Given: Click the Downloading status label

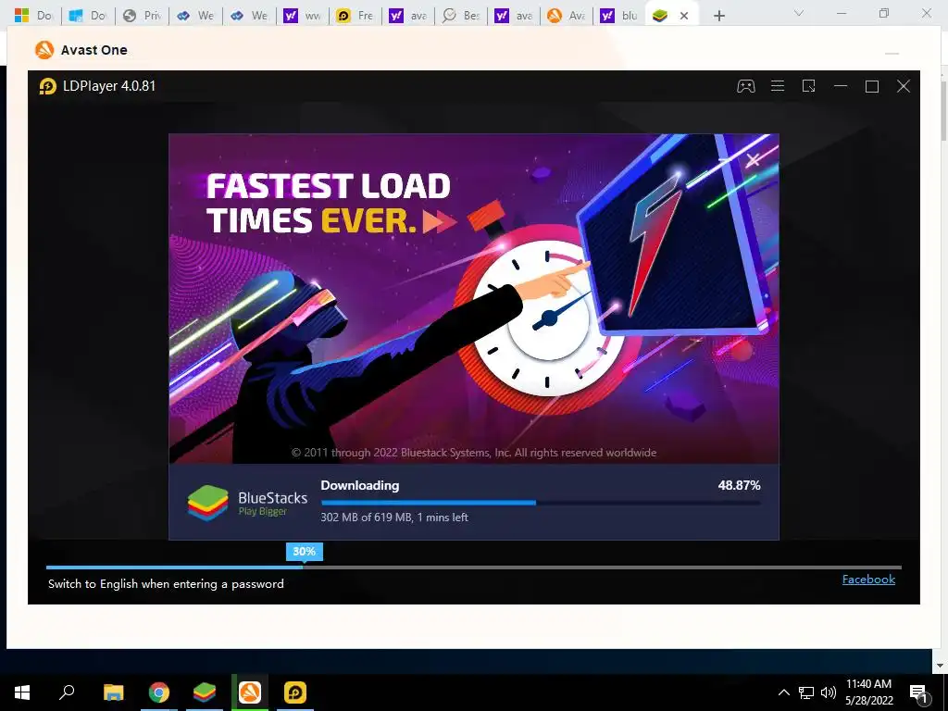Looking at the screenshot, I should 360,485.
